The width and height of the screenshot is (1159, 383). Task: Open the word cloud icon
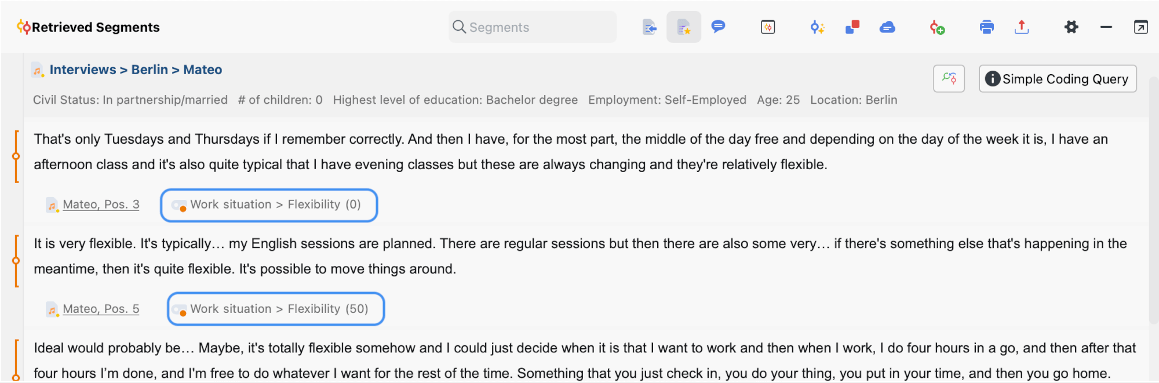click(x=887, y=27)
